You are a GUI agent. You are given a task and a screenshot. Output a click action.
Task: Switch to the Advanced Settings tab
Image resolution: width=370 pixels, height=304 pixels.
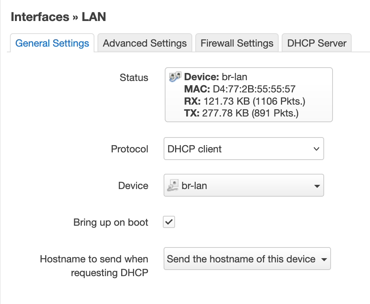coord(144,43)
